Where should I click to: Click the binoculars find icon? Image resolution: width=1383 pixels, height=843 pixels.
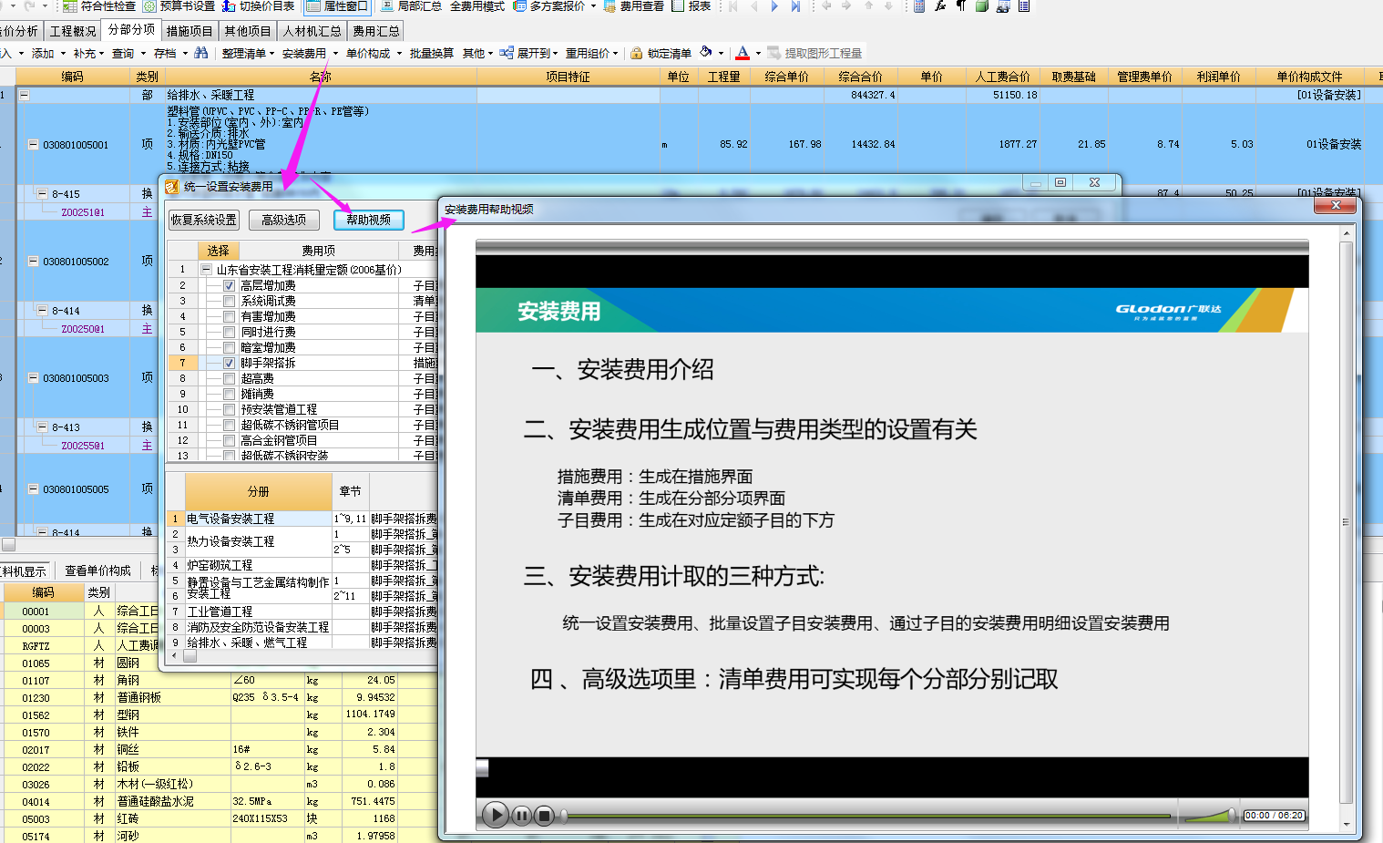pyautogui.click(x=200, y=53)
